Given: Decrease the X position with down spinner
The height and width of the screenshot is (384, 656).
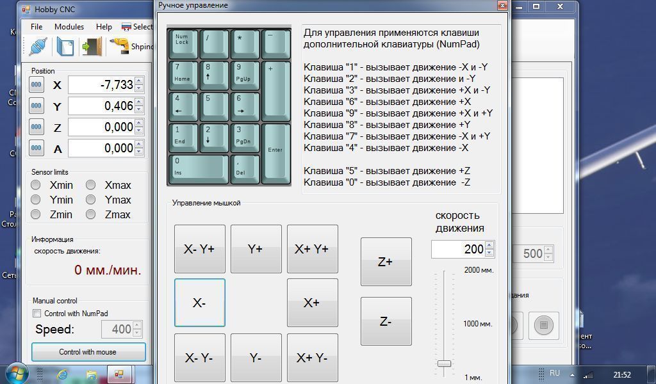Looking at the screenshot, I should point(139,88).
